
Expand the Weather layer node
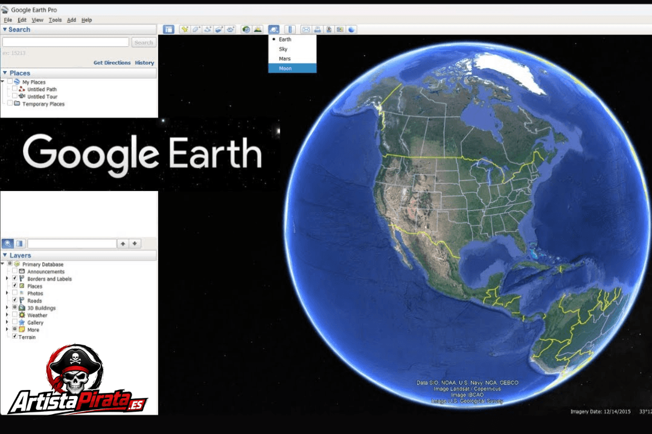pyautogui.click(x=7, y=315)
